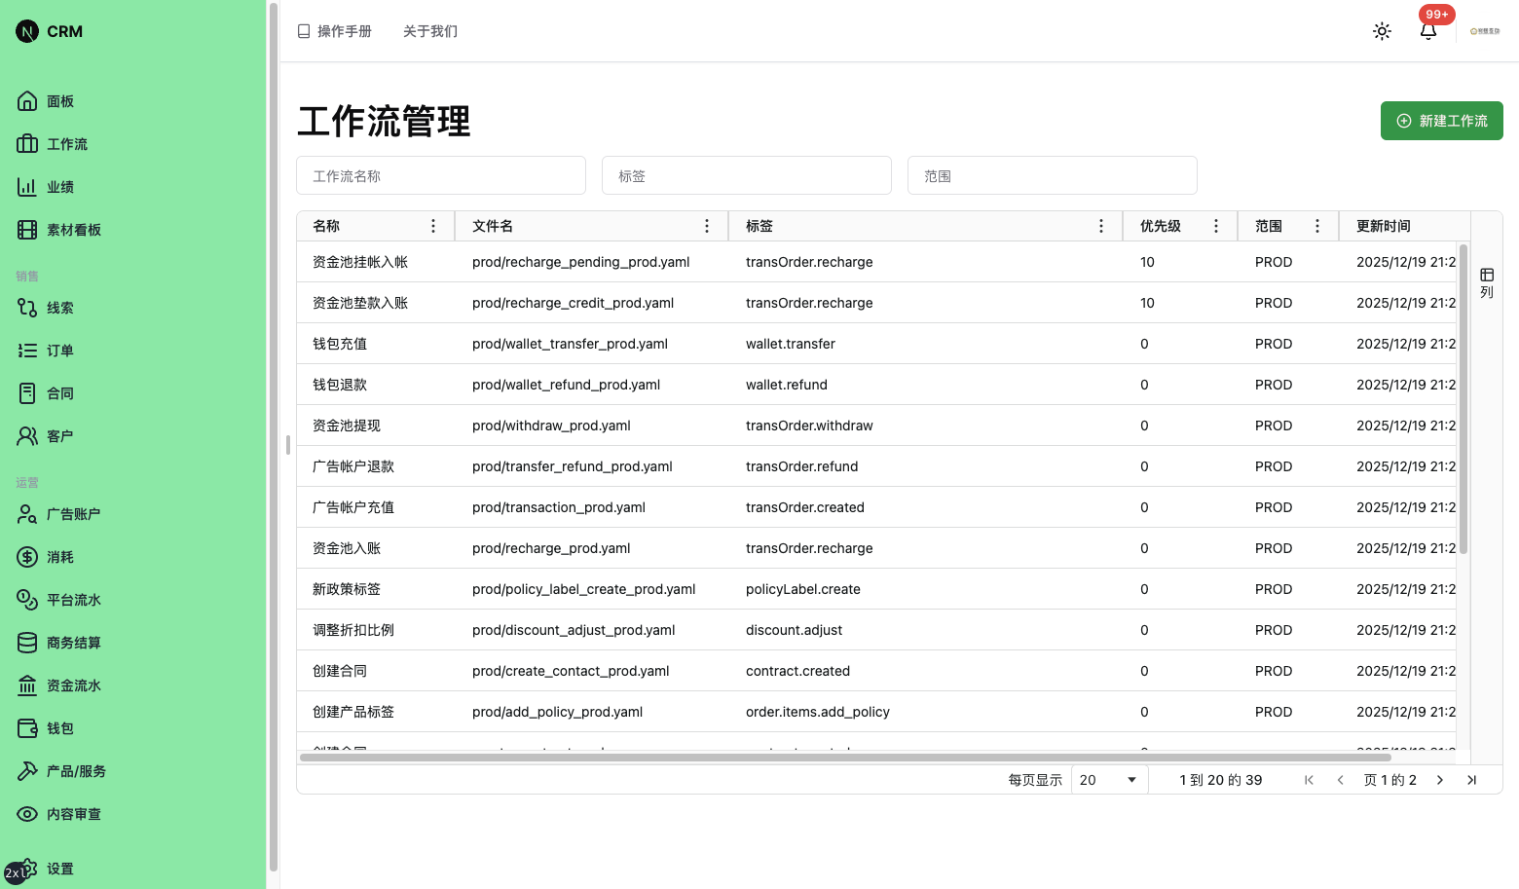Open the 客户 customers page
The width and height of the screenshot is (1519, 889).
tap(57, 435)
